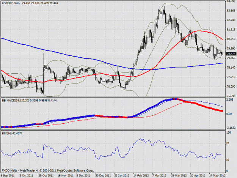Viewport: 237px width, 178px height.
Task: Click the 14 Feb 2012 date label
Action: point(141,176)
